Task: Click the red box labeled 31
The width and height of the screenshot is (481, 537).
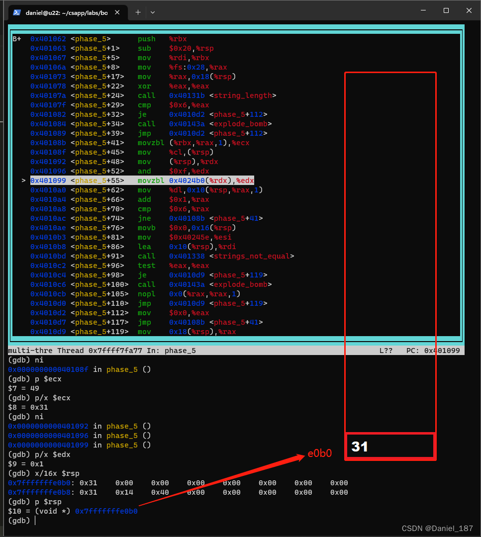Action: point(390,447)
